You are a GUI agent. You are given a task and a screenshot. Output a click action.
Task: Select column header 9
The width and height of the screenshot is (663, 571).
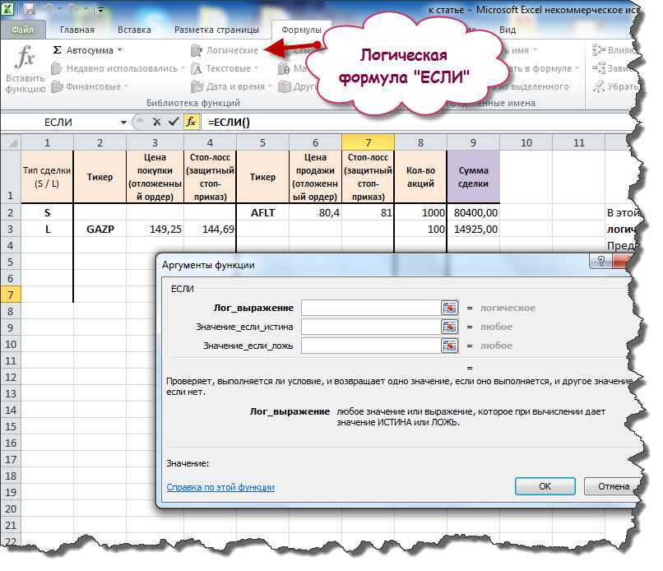473,142
